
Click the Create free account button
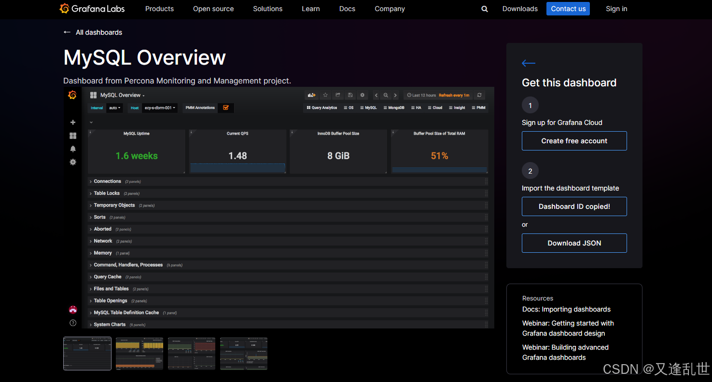click(574, 141)
